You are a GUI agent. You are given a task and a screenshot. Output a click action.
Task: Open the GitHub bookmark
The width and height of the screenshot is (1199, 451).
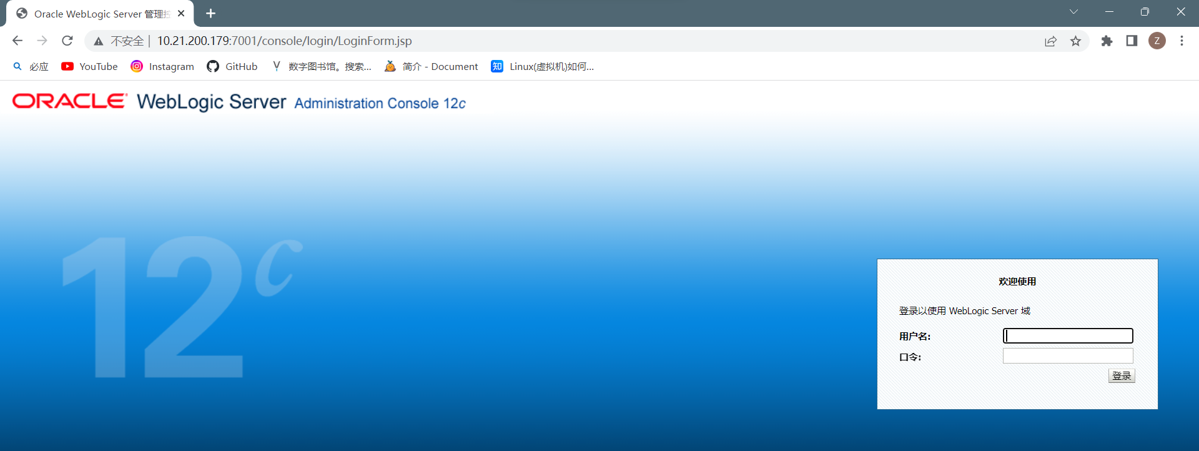tap(232, 66)
